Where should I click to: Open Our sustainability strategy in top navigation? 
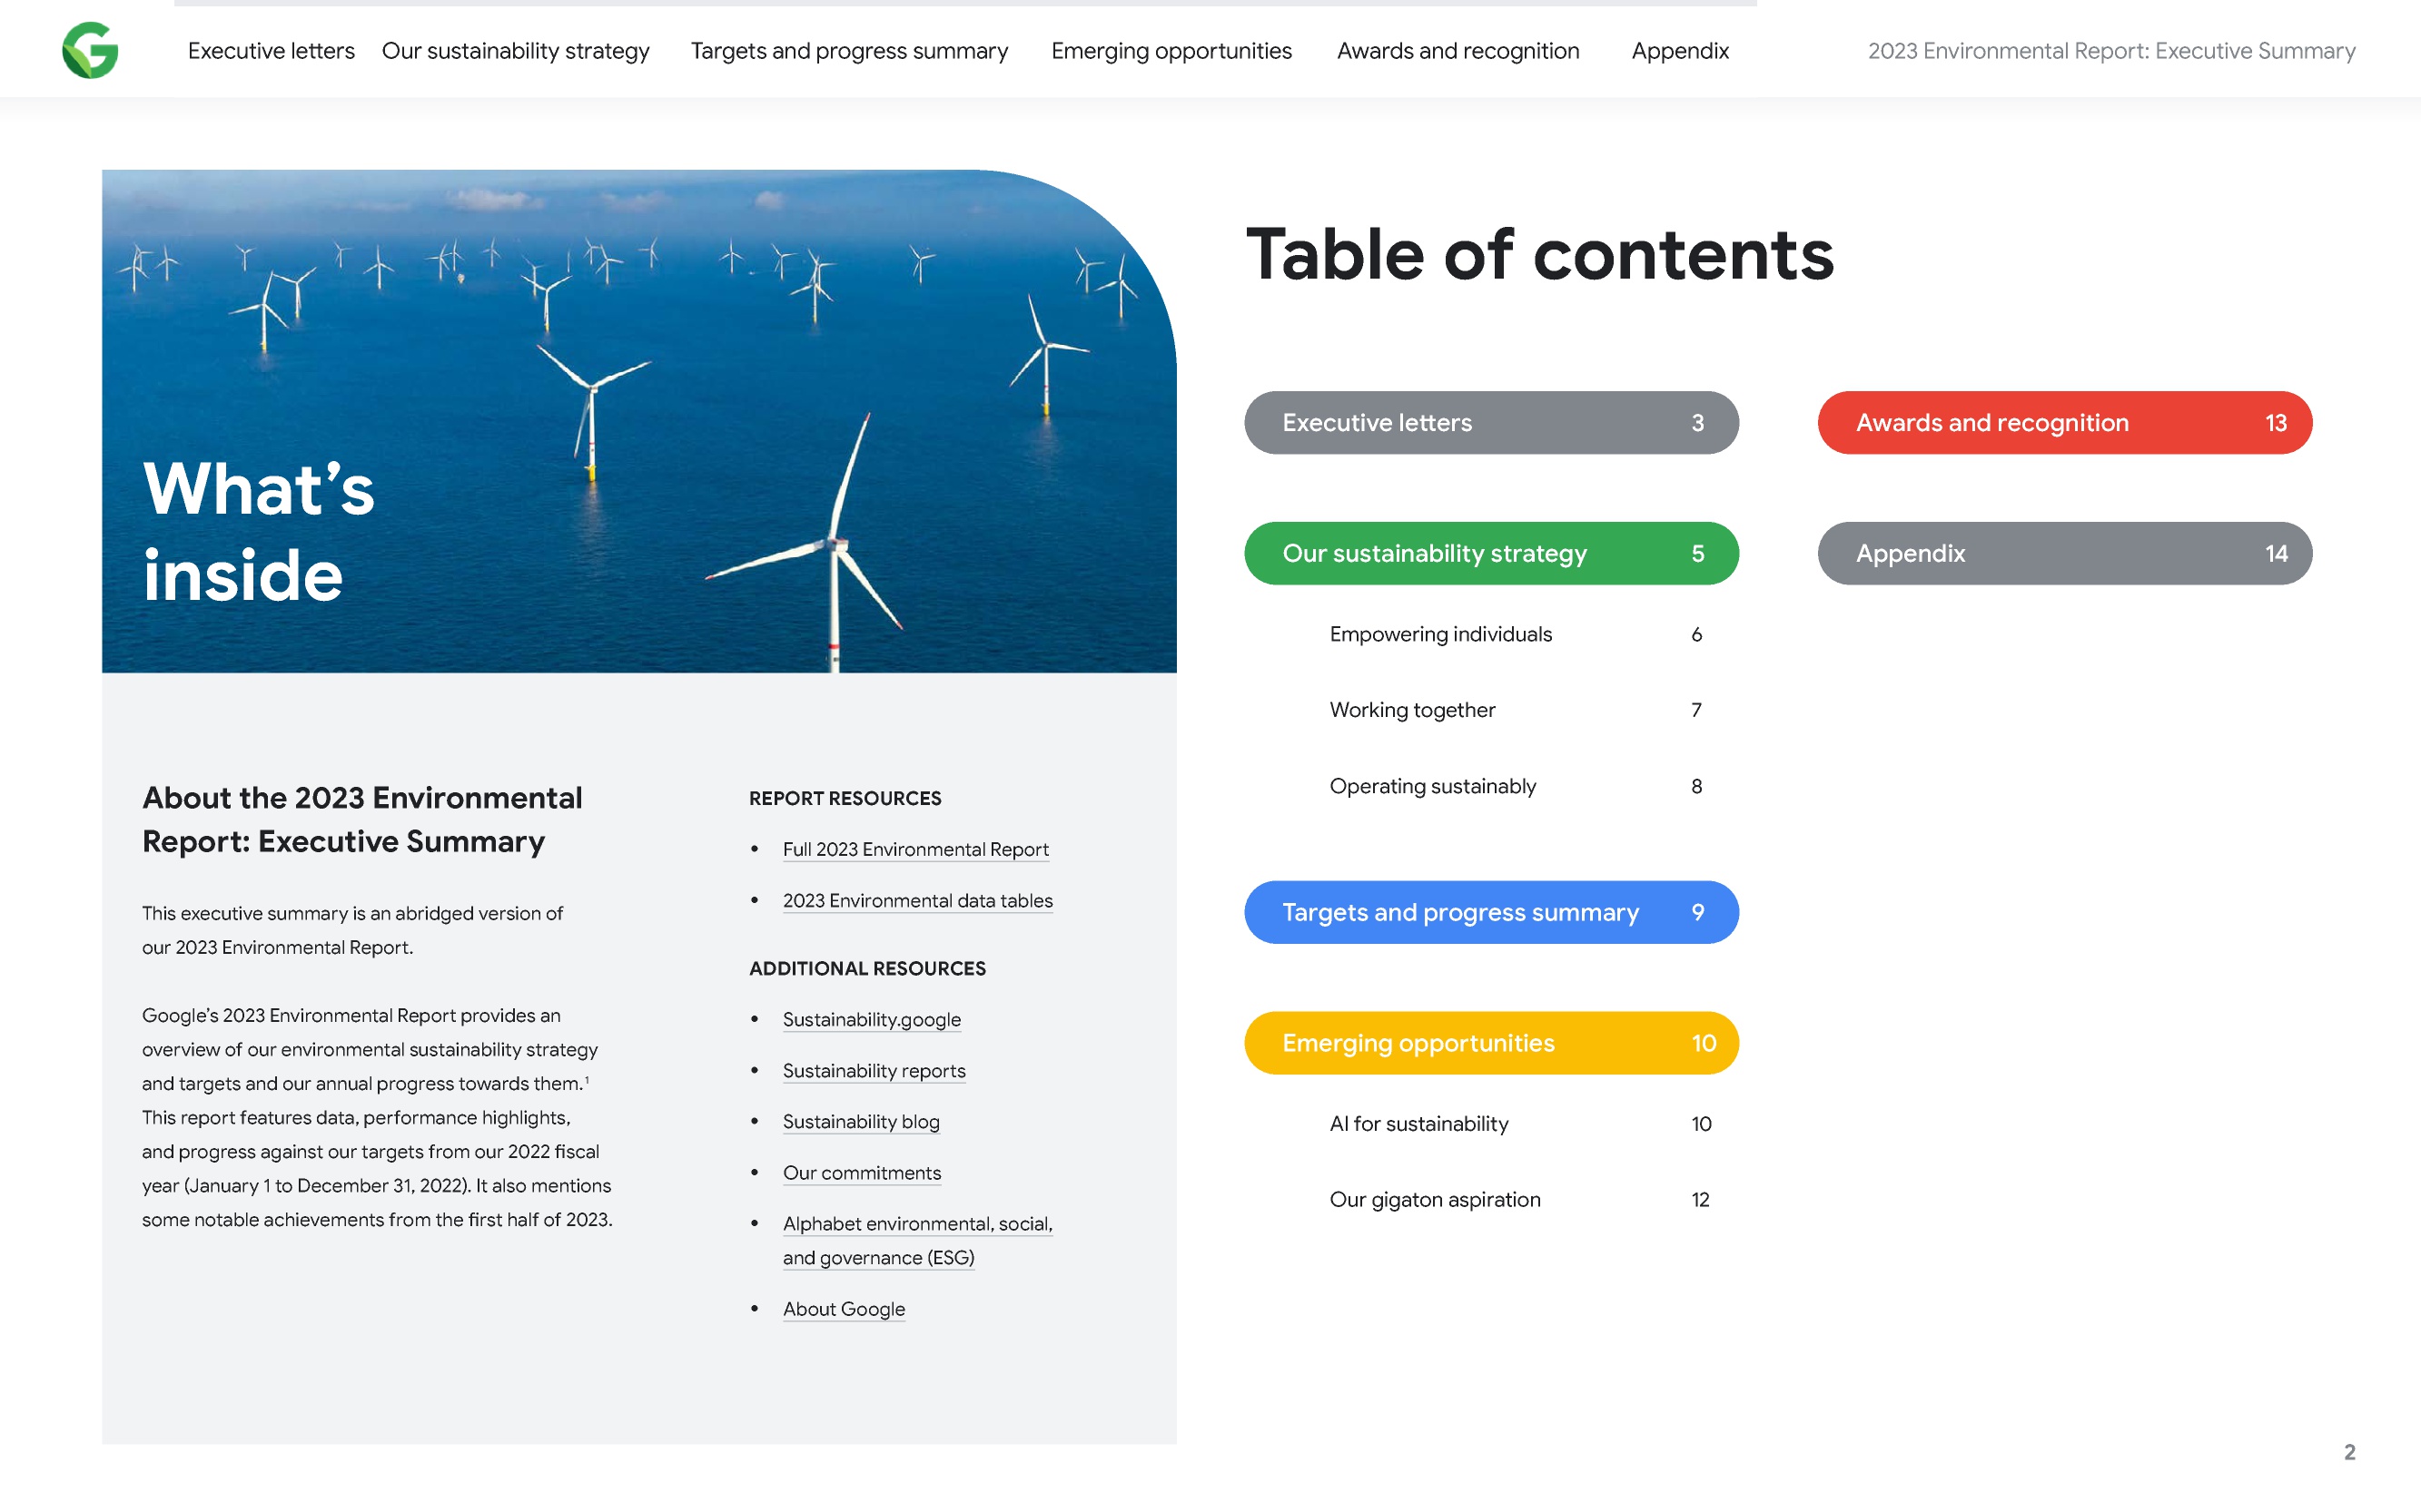515,51
